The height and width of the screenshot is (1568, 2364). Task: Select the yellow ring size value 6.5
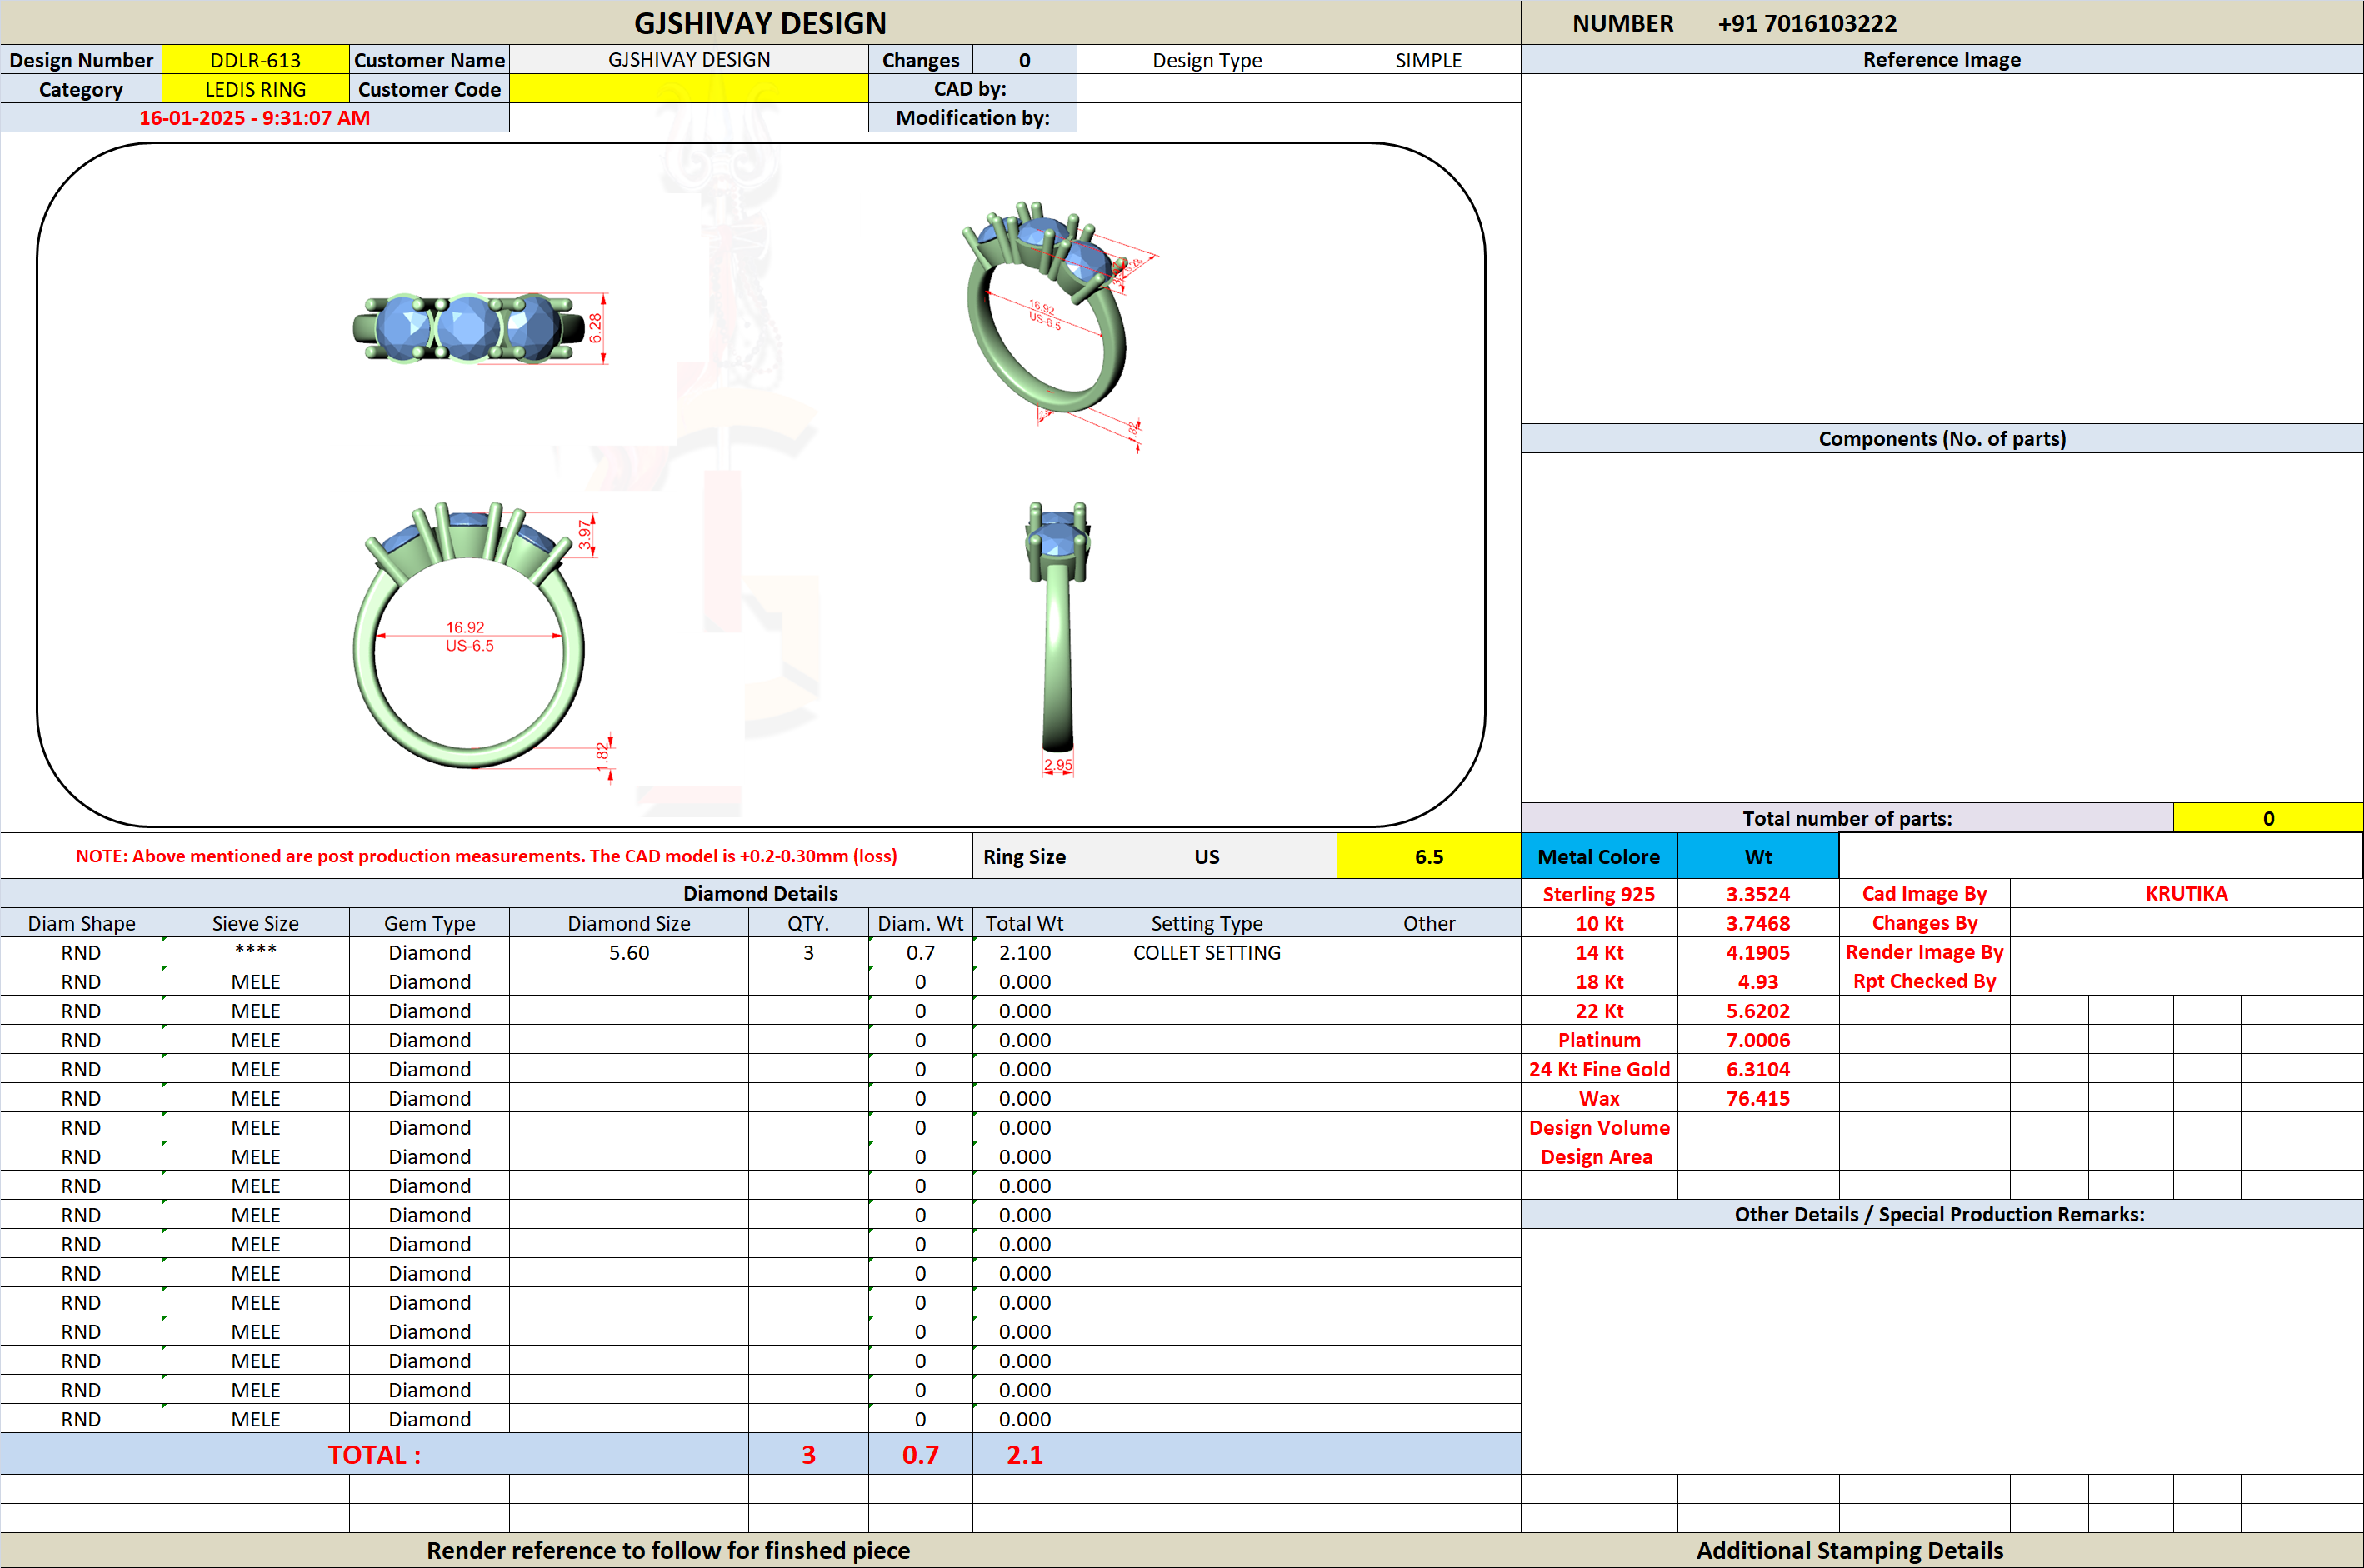coord(1428,857)
